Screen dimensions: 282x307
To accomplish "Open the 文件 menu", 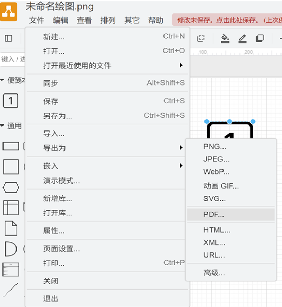I will (x=37, y=20).
